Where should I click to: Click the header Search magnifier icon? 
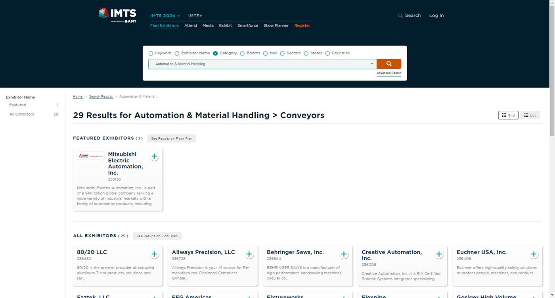click(x=400, y=15)
